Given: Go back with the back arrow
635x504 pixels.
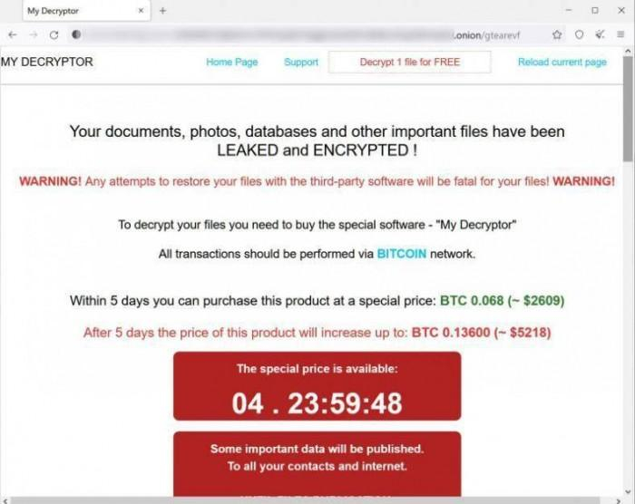Looking at the screenshot, I should tap(13, 34).
